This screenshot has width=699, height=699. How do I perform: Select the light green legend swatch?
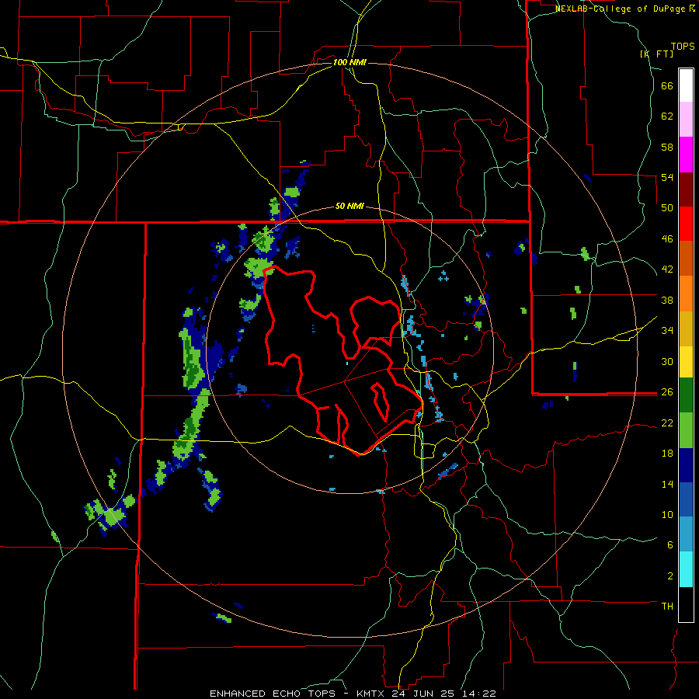click(686, 430)
